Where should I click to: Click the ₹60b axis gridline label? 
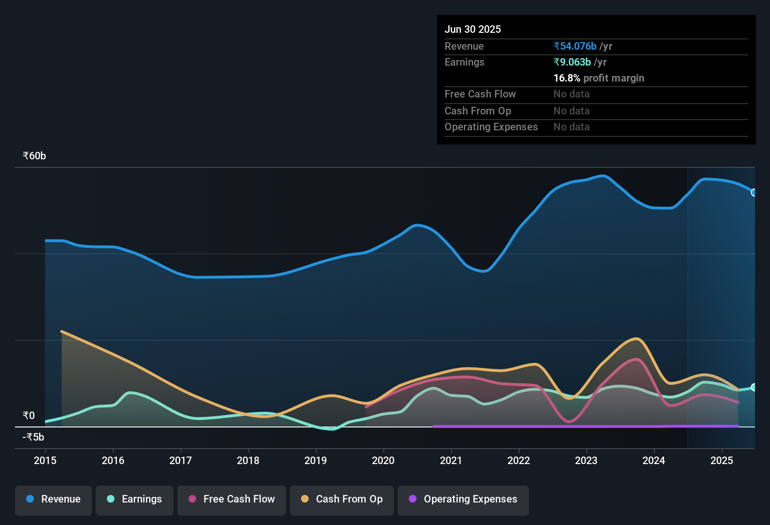[33, 155]
